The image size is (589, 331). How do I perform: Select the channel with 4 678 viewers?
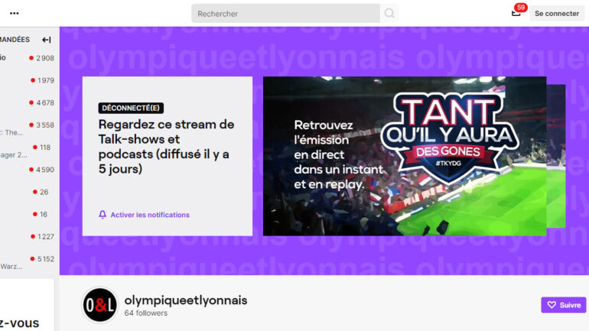(x=27, y=103)
